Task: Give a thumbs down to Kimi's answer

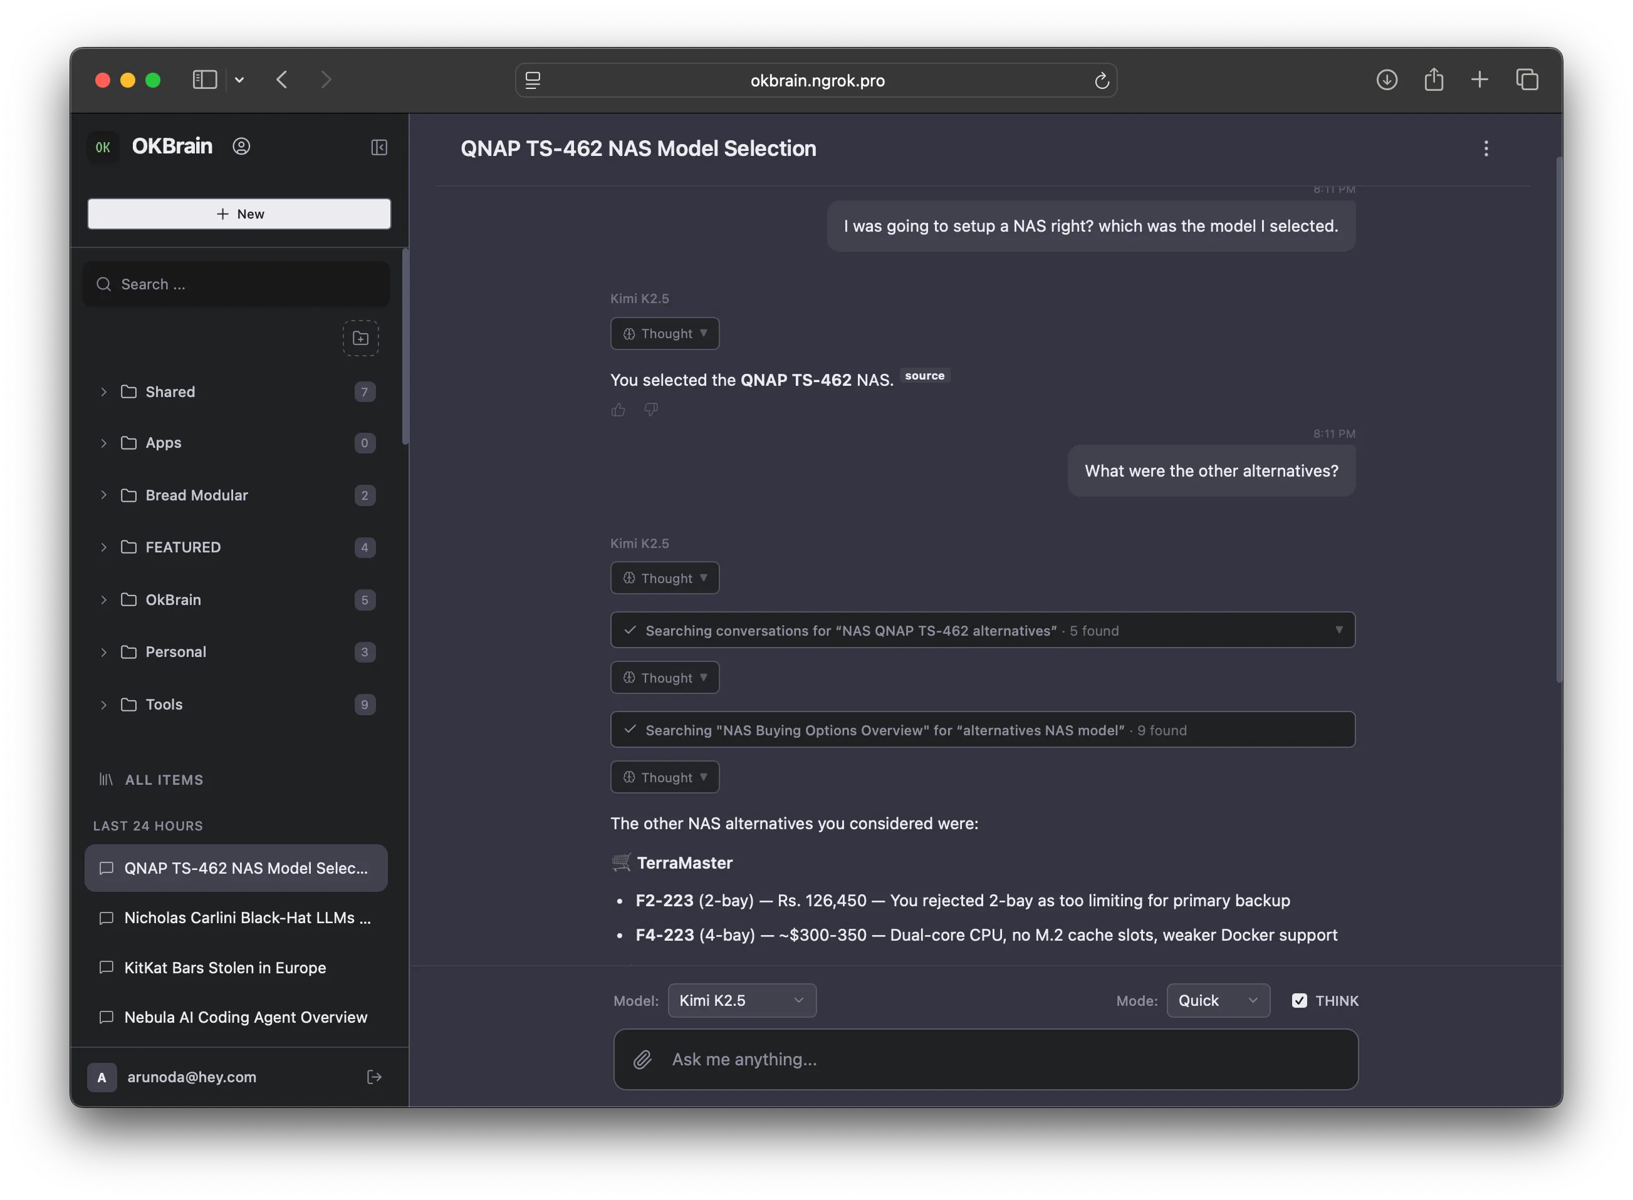Action: [650, 410]
